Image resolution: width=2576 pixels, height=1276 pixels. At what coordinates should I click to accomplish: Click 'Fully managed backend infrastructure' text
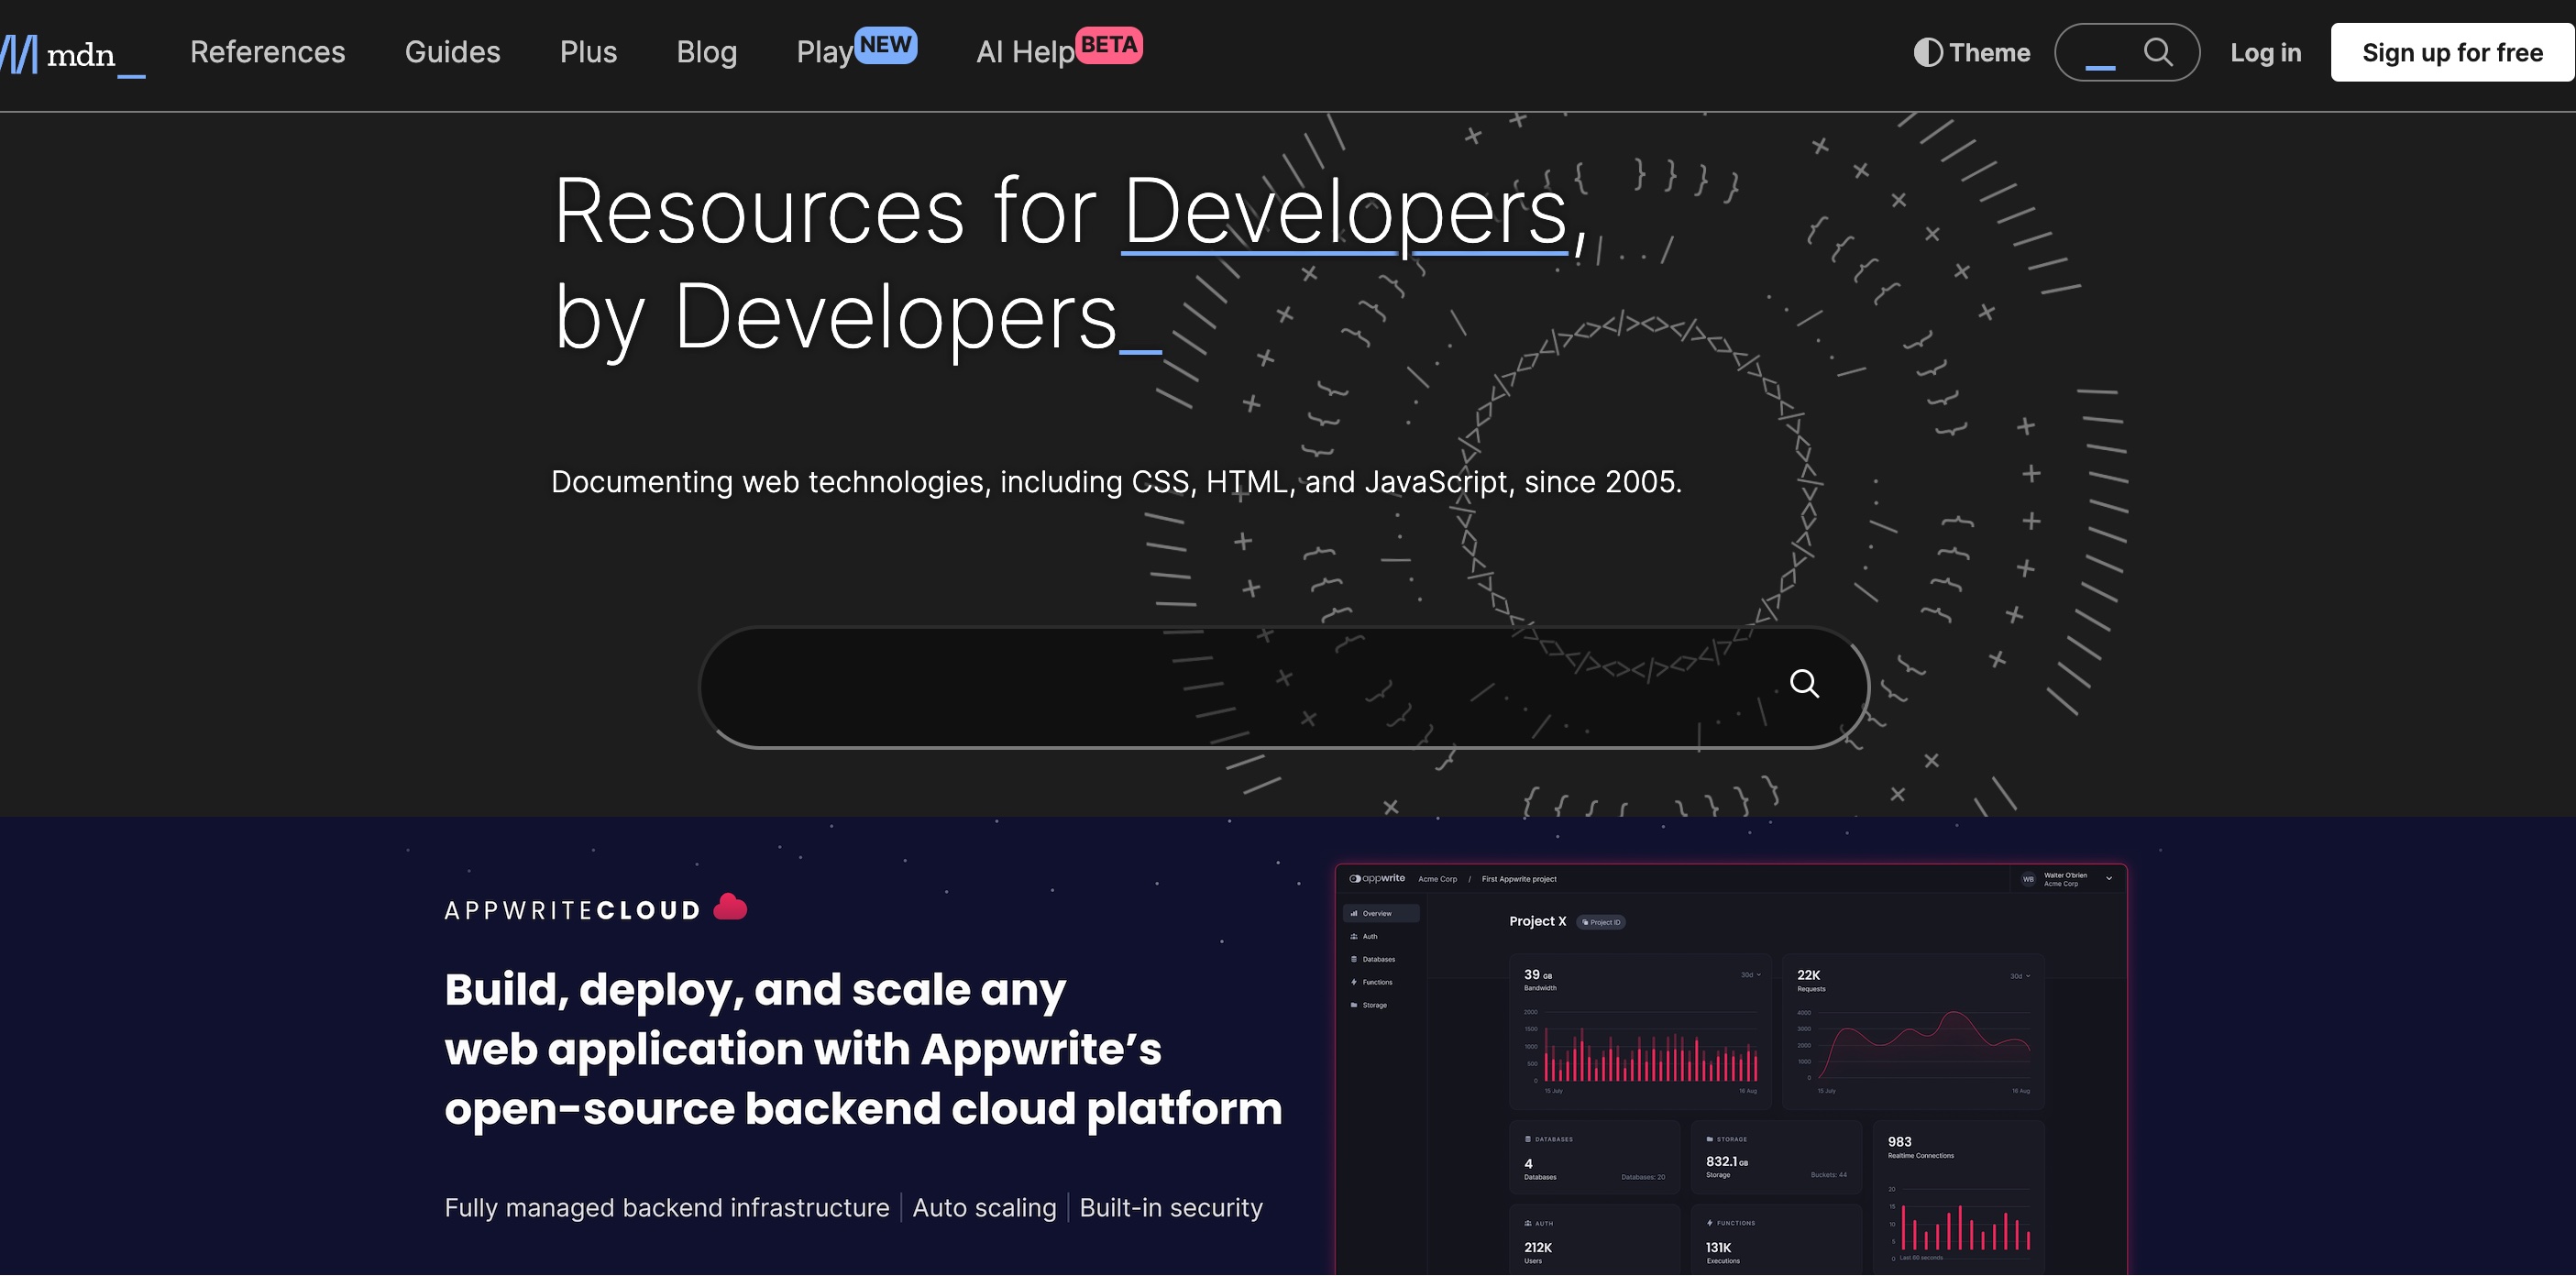click(667, 1208)
